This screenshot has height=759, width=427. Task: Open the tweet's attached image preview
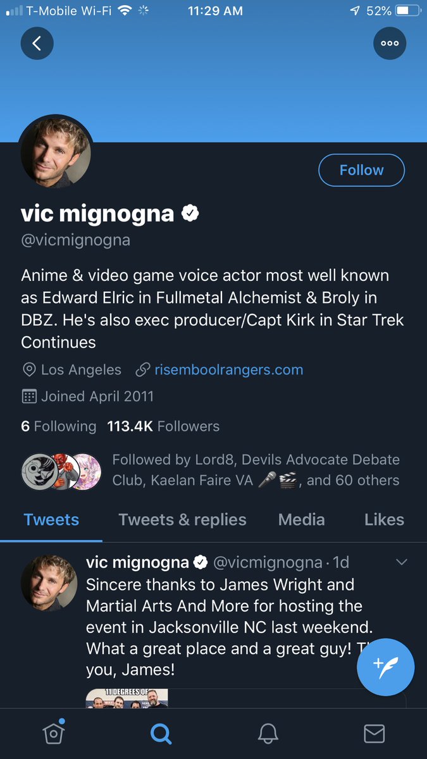click(127, 698)
